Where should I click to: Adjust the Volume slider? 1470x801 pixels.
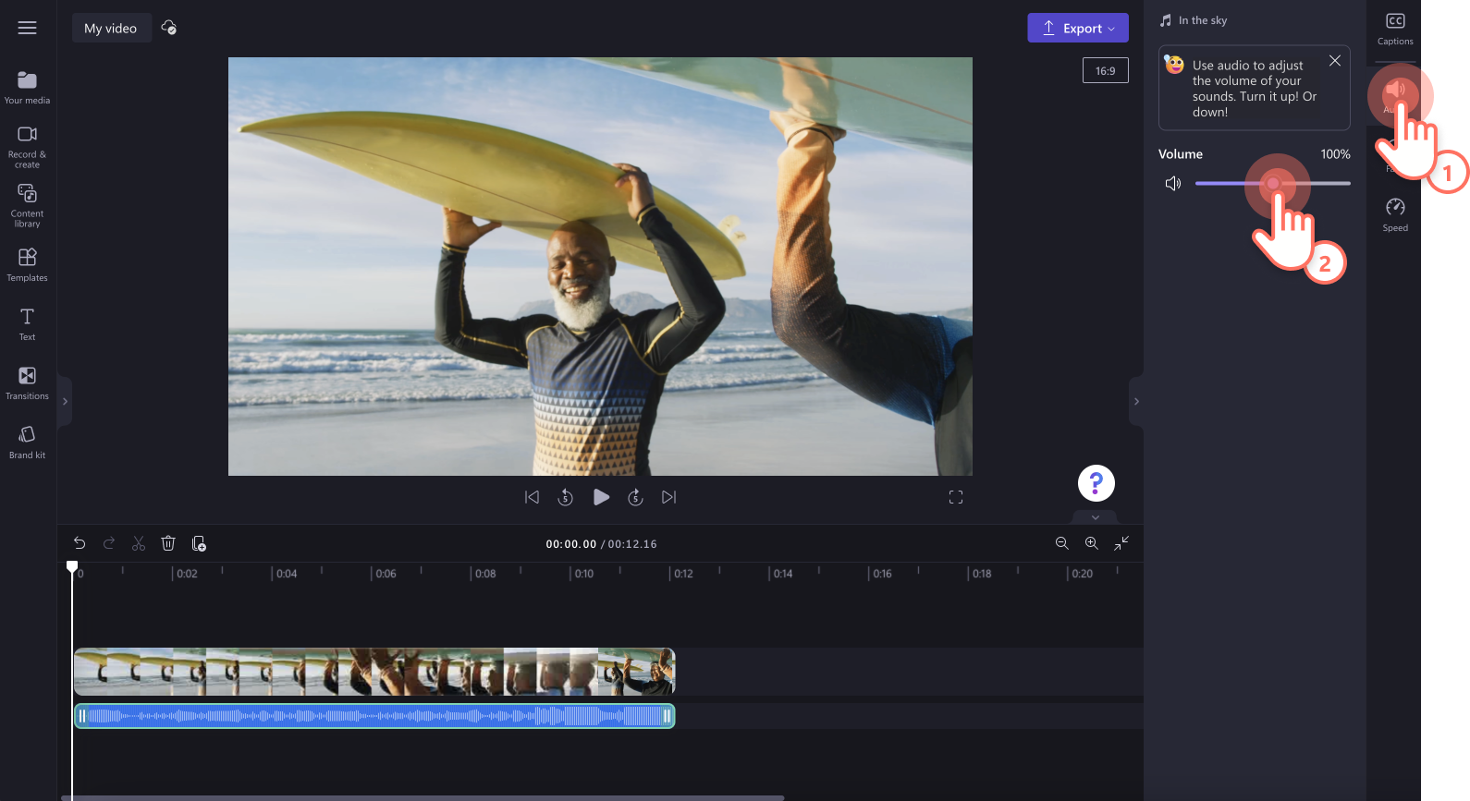click(1272, 183)
